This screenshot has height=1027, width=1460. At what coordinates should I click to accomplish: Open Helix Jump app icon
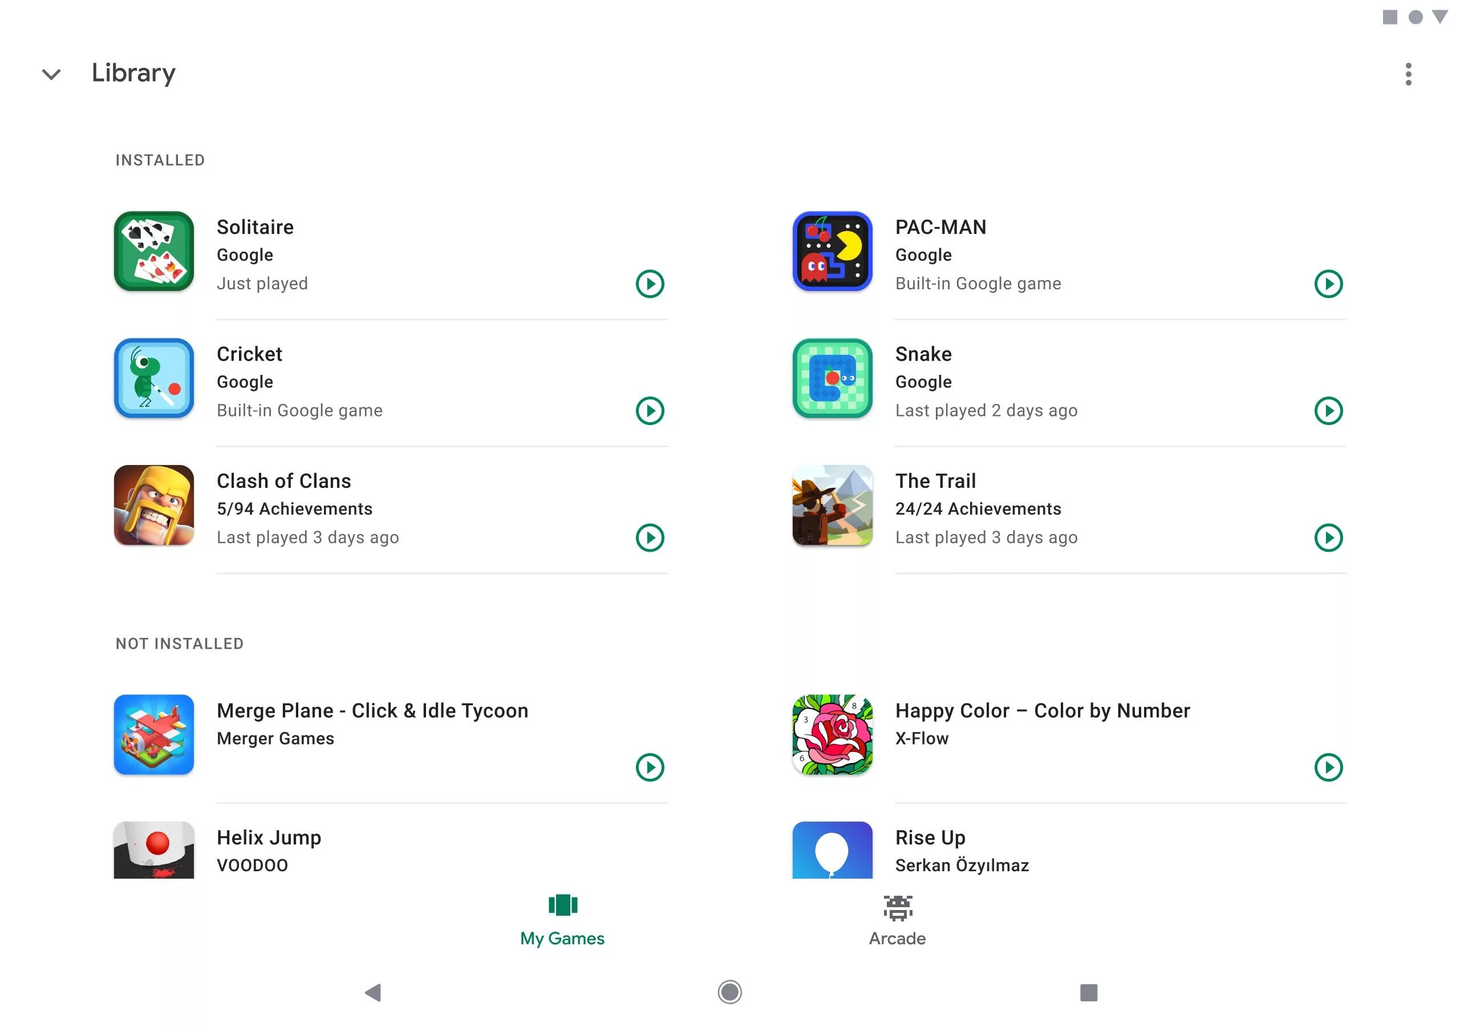155,848
